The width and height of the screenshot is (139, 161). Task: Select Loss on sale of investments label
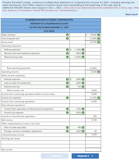[35, 83]
